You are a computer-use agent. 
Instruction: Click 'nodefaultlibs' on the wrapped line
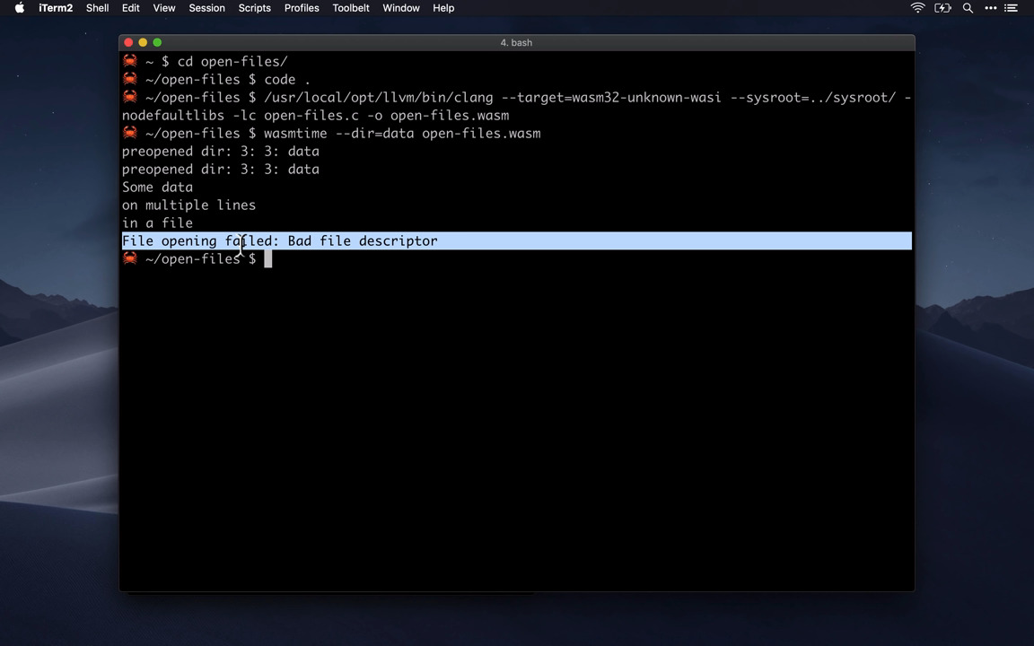(172, 116)
